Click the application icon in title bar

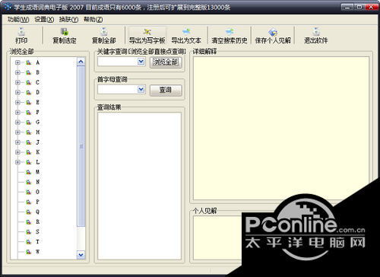coord(8,7)
